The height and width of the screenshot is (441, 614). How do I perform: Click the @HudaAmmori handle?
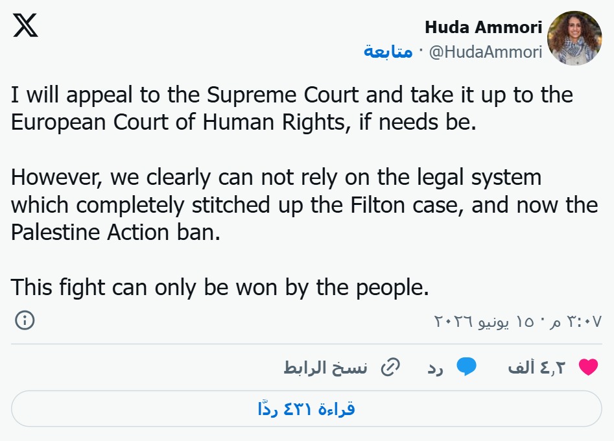(x=486, y=52)
